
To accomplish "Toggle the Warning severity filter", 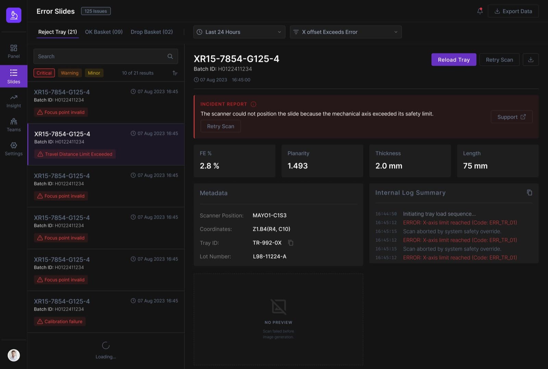I will [70, 73].
